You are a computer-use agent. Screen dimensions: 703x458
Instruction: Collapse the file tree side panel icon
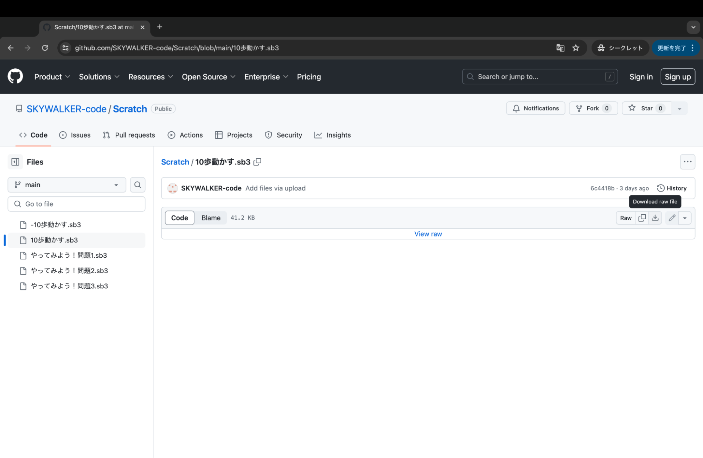point(15,162)
